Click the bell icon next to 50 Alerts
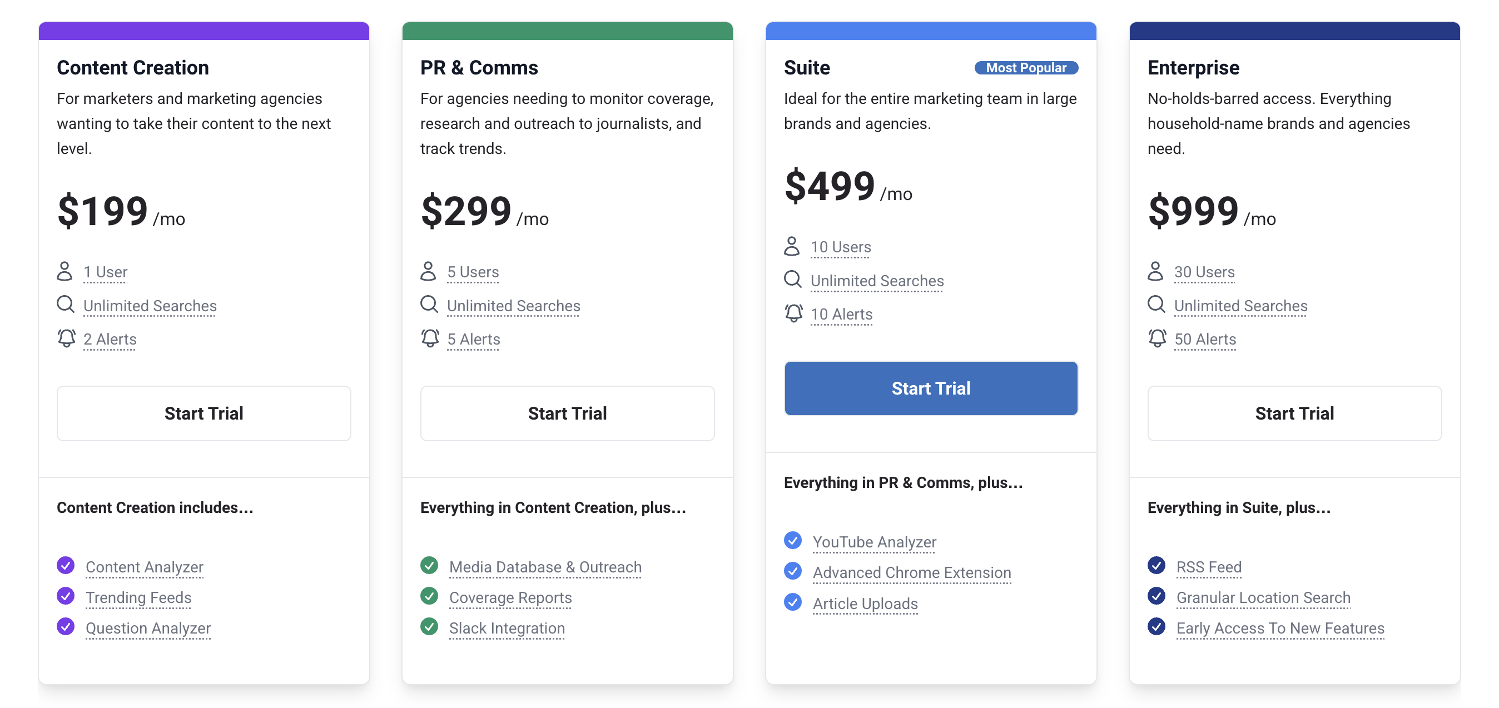The height and width of the screenshot is (708, 1499). coord(1157,338)
